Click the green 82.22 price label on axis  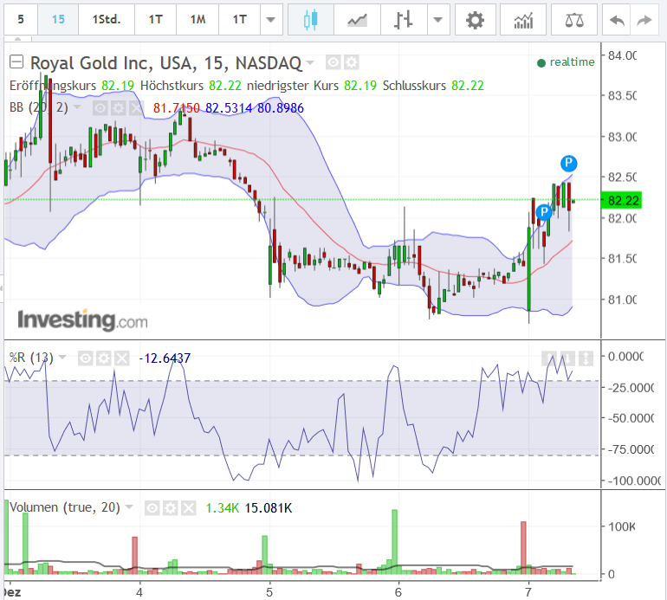coord(621,200)
